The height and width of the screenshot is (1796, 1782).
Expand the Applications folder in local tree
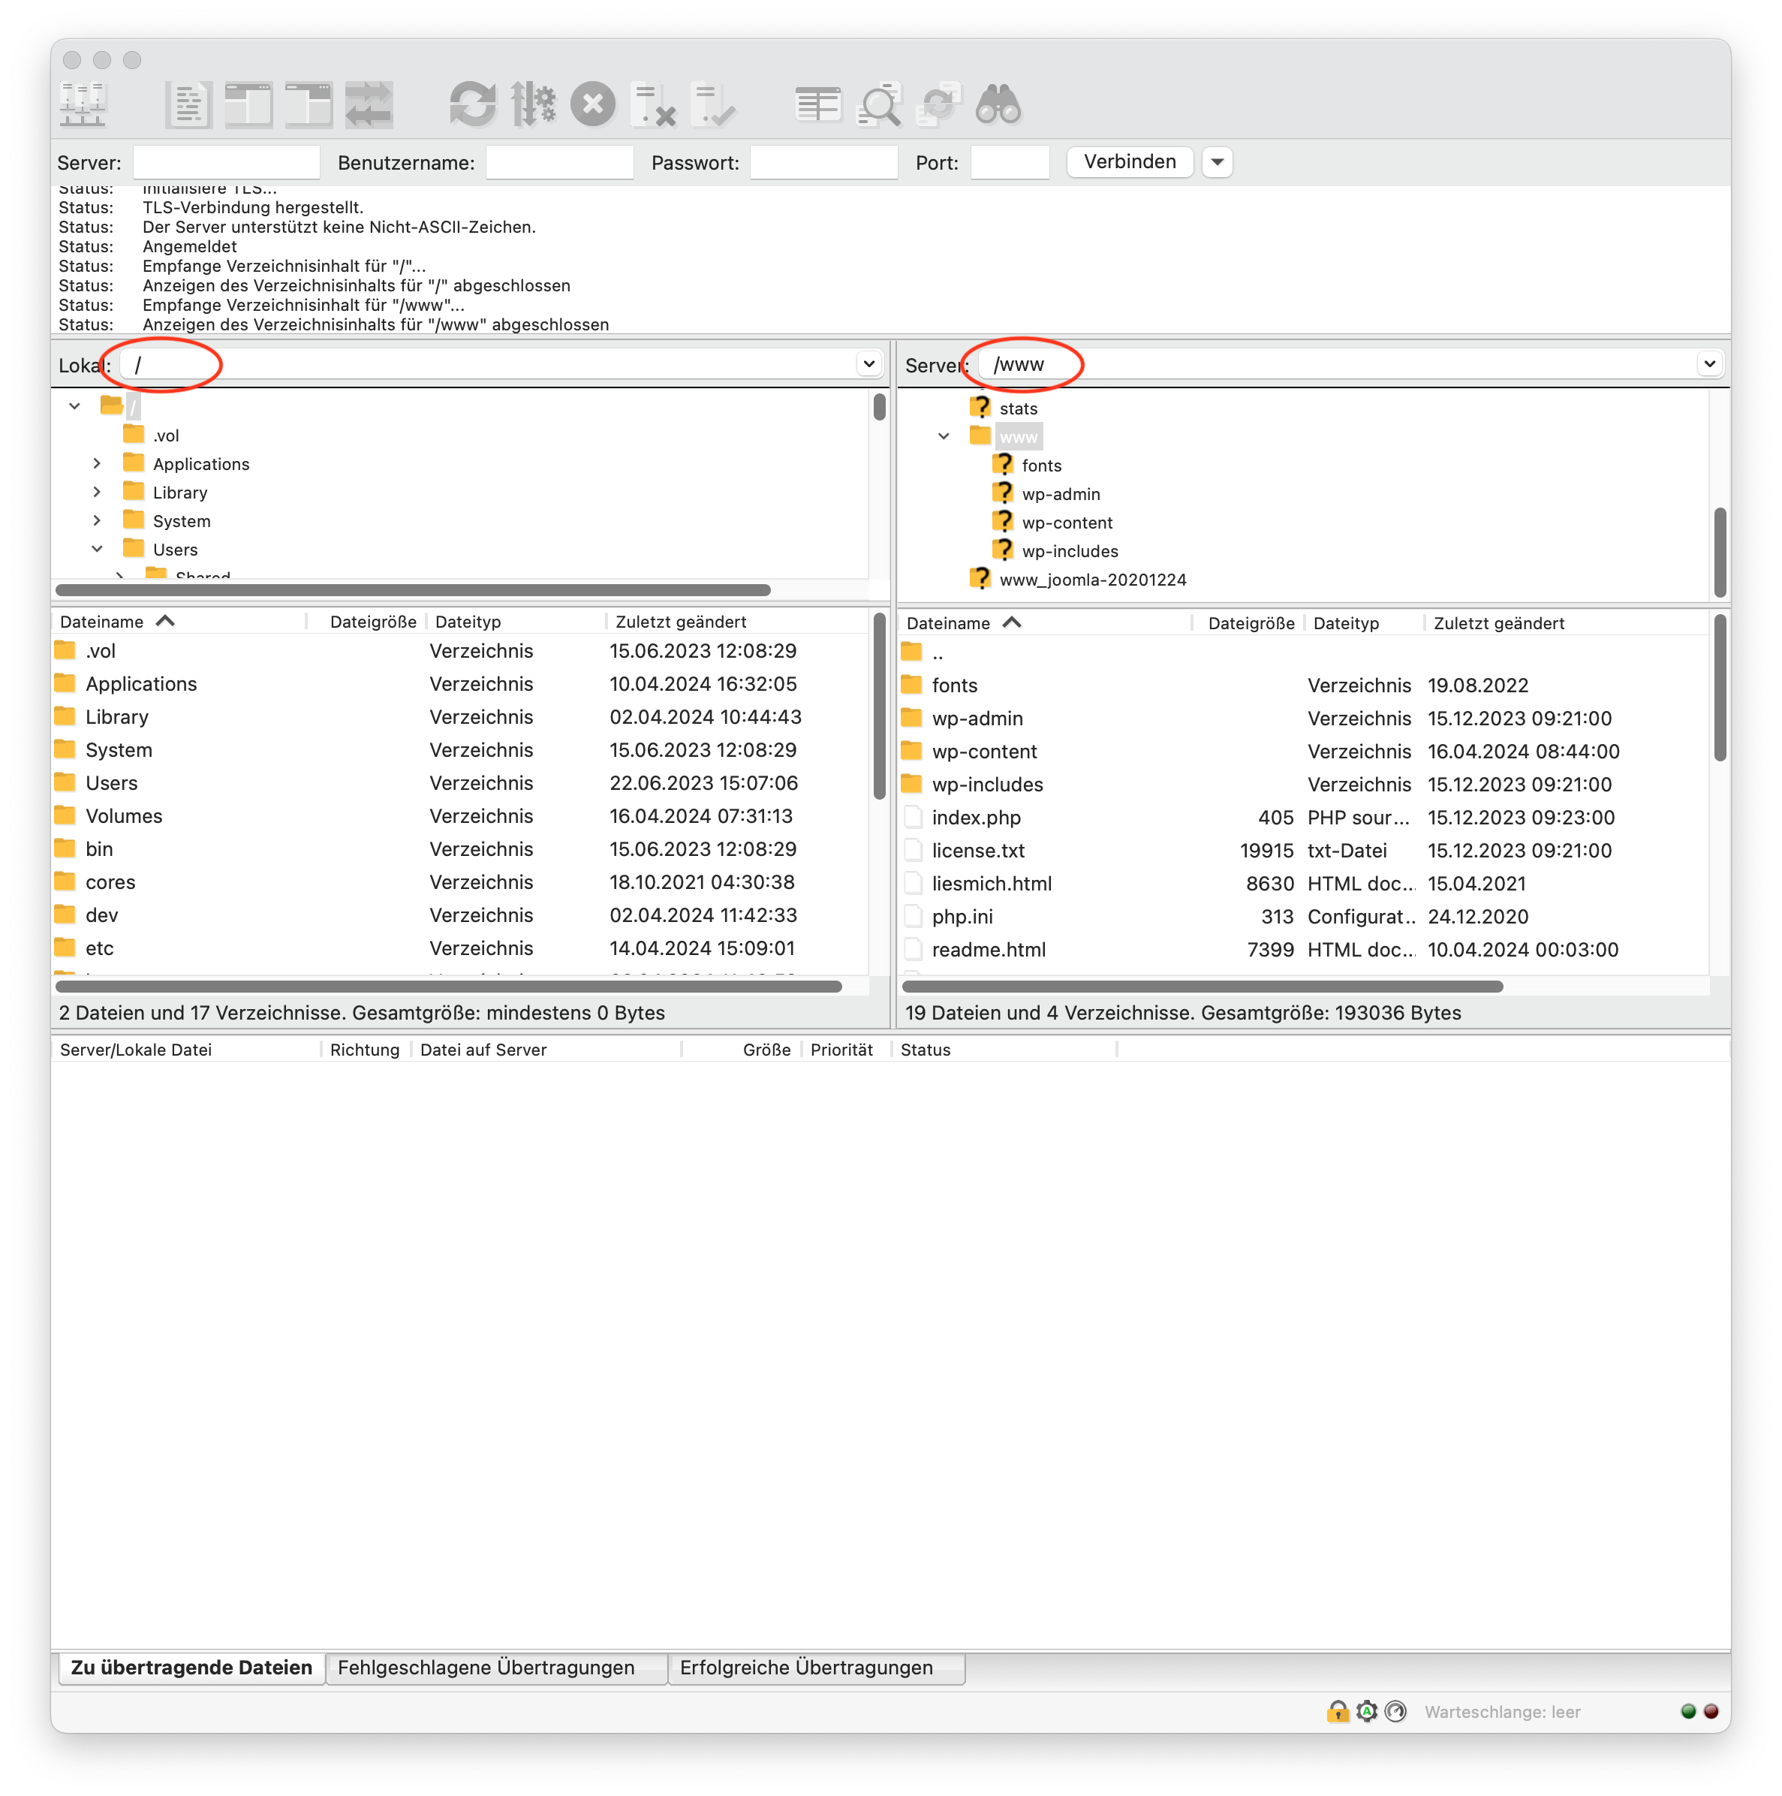[97, 463]
